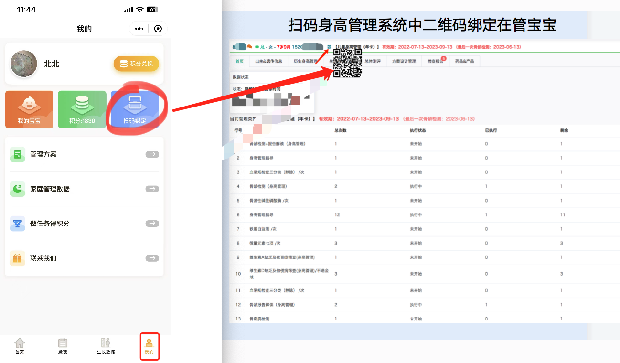This screenshot has height=363, width=620.
Task: Tap the 积分兑换 redeem button
Action: (136, 64)
